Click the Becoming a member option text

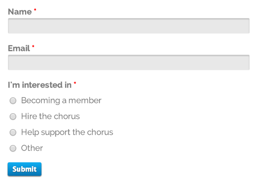tap(61, 101)
